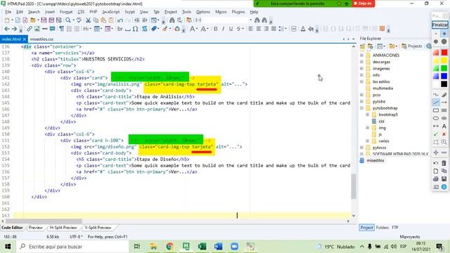Pick the solid blue color swatch
The width and height of the screenshot is (450, 253).
click(x=444, y=76)
